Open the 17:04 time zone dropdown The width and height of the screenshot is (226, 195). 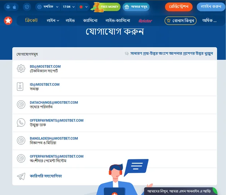point(69,7)
